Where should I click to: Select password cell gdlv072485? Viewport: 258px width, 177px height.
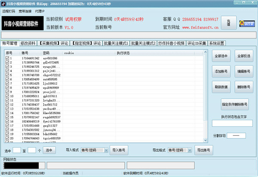point(51,62)
